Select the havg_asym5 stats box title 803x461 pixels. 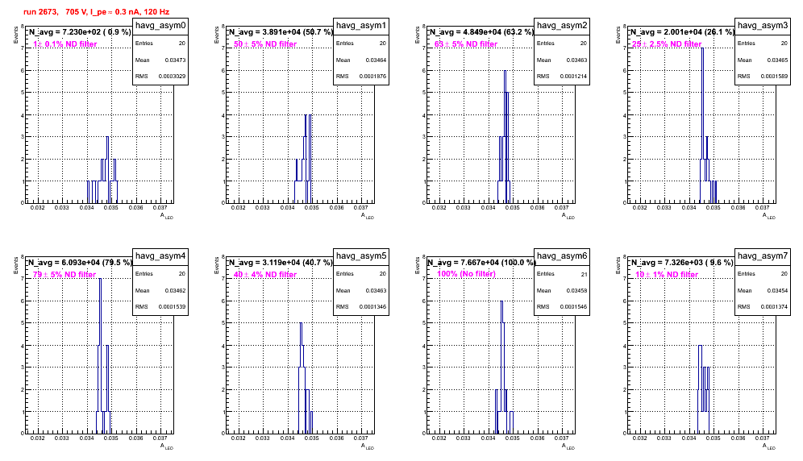coord(361,255)
